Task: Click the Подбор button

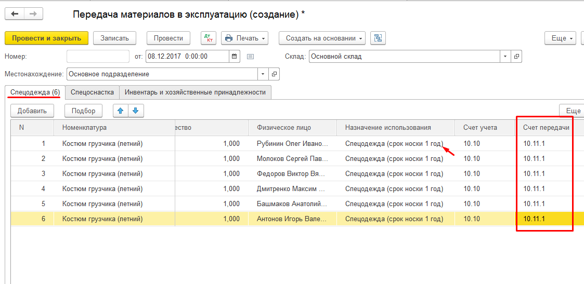Action: pyautogui.click(x=83, y=111)
